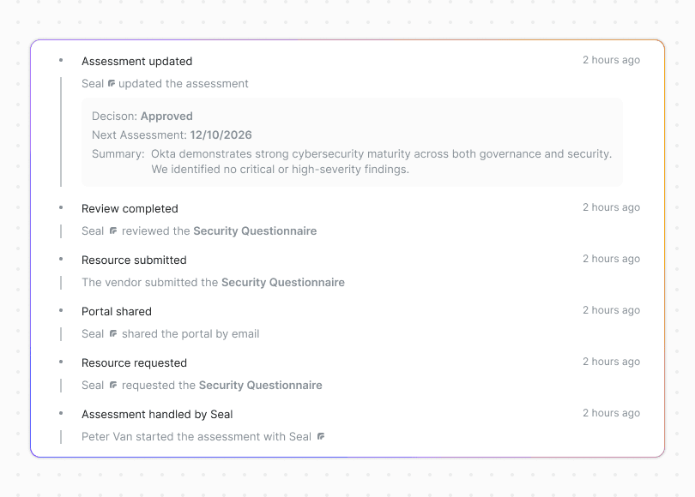The image size is (695, 497).
Task: Select the Resource requested event title
Action: (134, 363)
